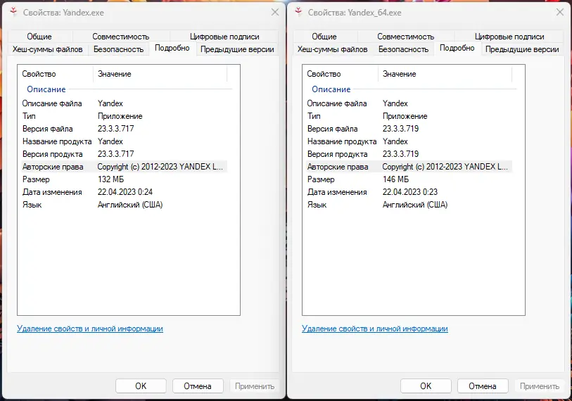Click the Удаление свойств link in the Yandex.exe dialog

coord(90,329)
